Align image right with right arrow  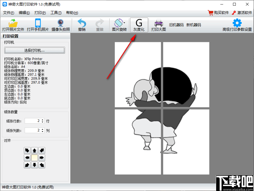[42, 158]
